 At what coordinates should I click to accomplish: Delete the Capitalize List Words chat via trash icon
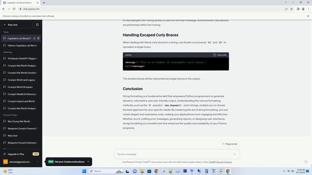[x=39, y=38]
